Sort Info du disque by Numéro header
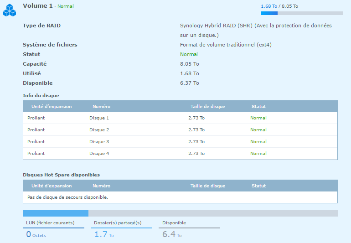 pyautogui.click(x=101, y=106)
